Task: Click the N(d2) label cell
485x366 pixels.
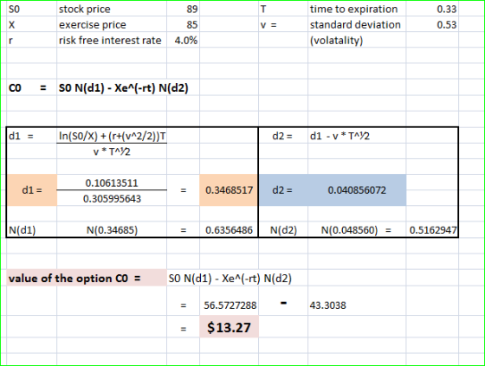Action: pos(283,230)
